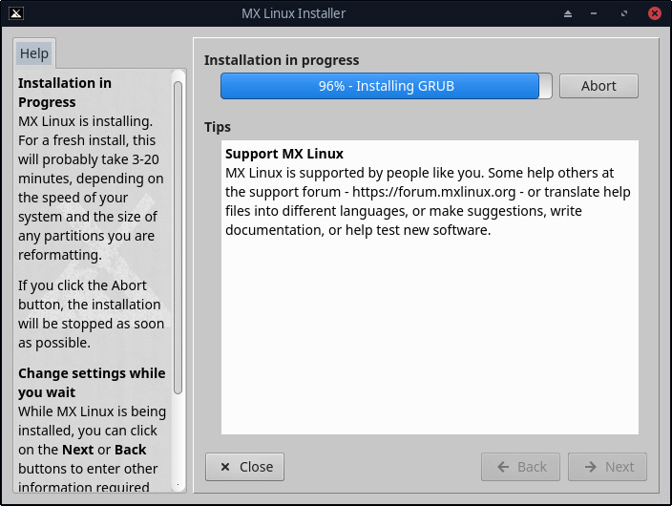The image size is (672, 506).
Task: Click the 'Installation in progress' heading
Action: (282, 60)
